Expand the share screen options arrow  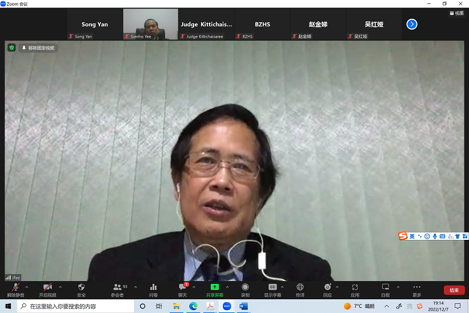pyautogui.click(x=227, y=287)
